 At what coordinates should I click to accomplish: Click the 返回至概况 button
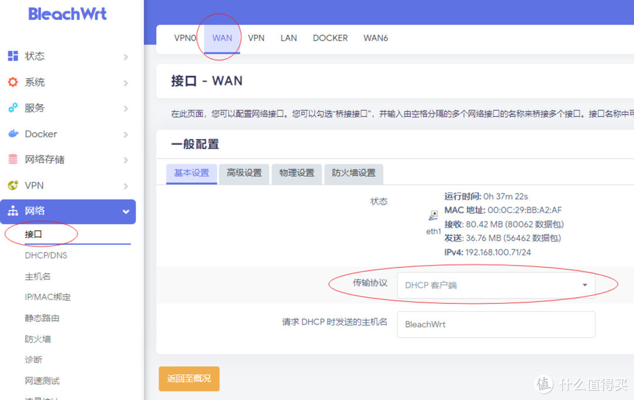188,379
